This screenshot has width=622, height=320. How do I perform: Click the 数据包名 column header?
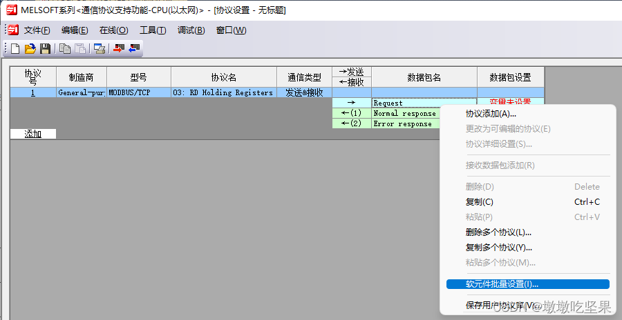(424, 77)
